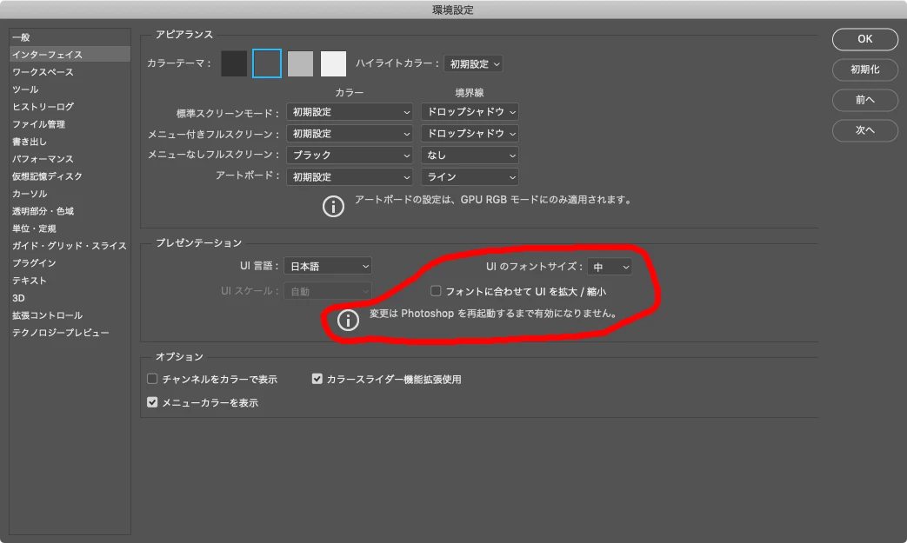The image size is (907, 543).
Task: Open メニュー付きフルスクリーン color dropdown
Action: coord(350,134)
